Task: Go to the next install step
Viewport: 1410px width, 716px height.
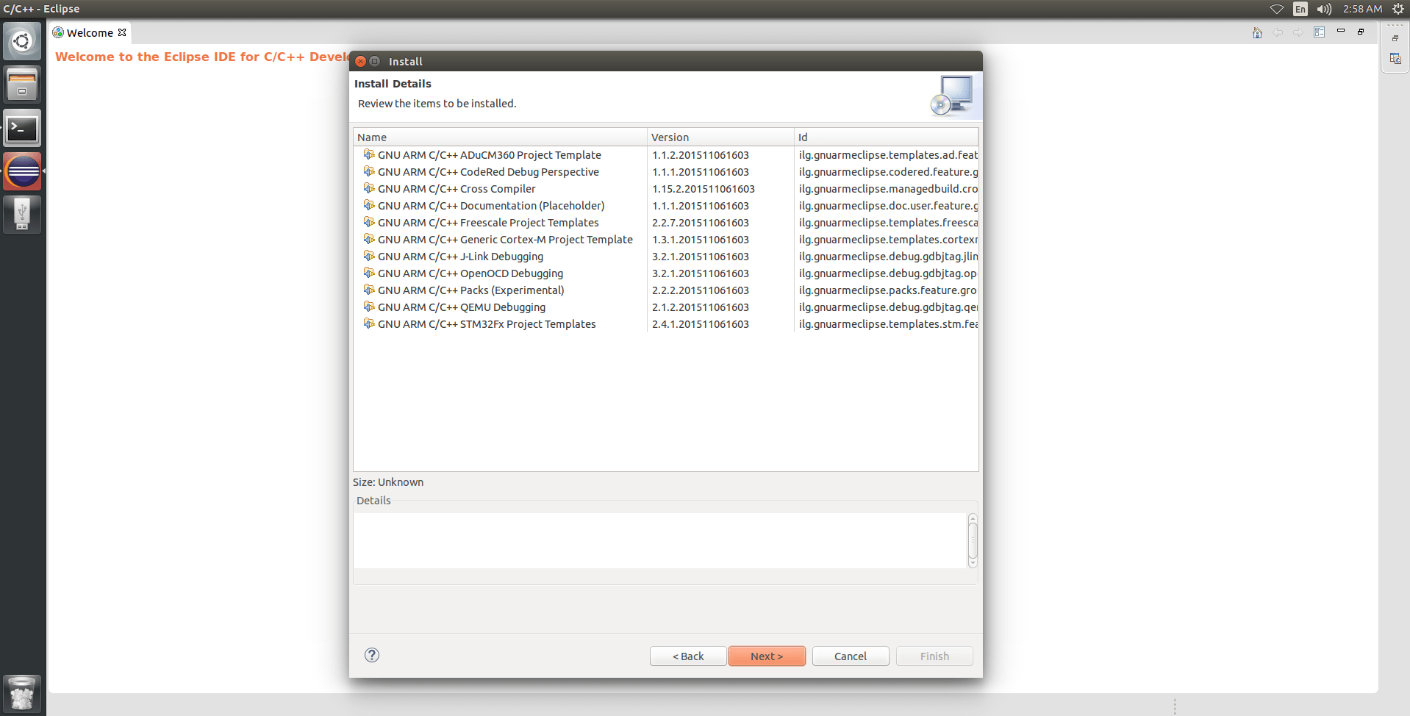Action: (767, 656)
